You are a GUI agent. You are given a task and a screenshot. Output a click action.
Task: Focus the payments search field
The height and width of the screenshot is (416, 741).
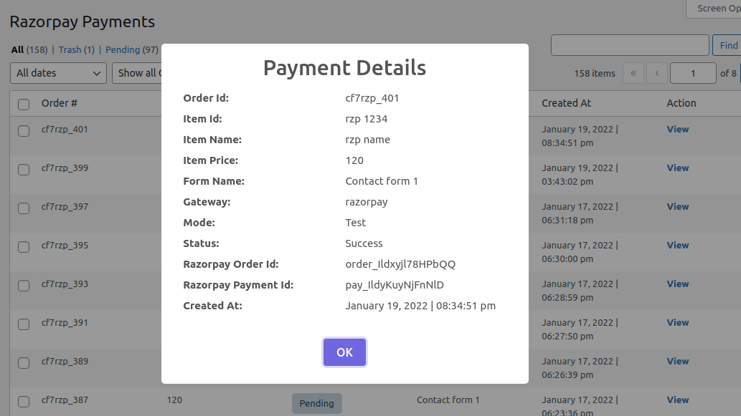pyautogui.click(x=630, y=45)
